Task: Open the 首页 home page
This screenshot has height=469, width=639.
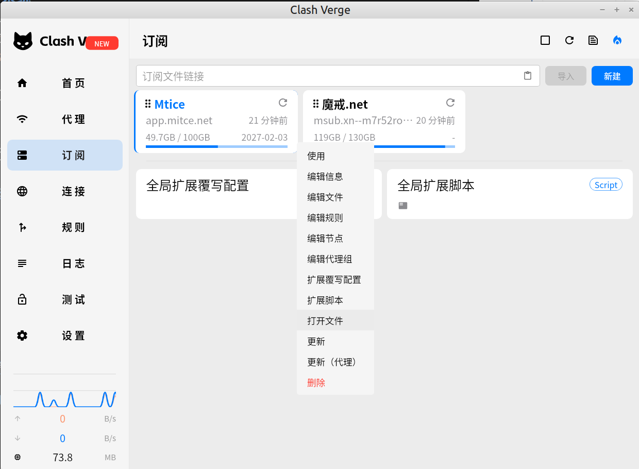Action: pyautogui.click(x=65, y=83)
